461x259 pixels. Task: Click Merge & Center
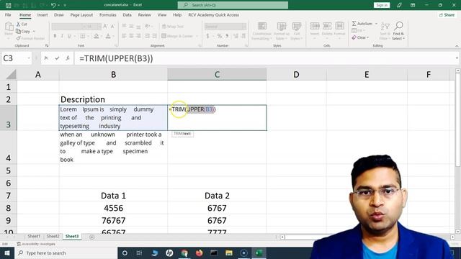(178, 36)
